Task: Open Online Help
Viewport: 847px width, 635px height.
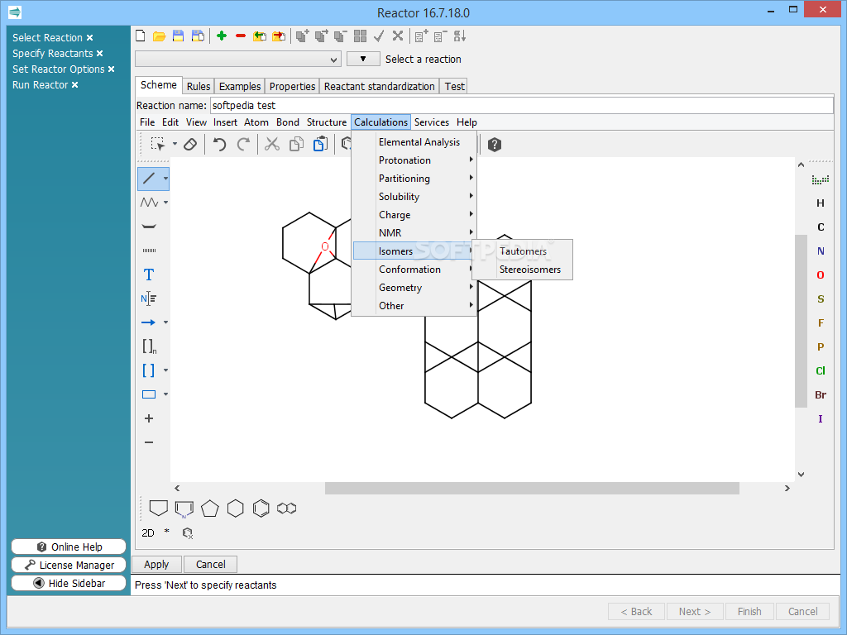Action: pos(69,547)
